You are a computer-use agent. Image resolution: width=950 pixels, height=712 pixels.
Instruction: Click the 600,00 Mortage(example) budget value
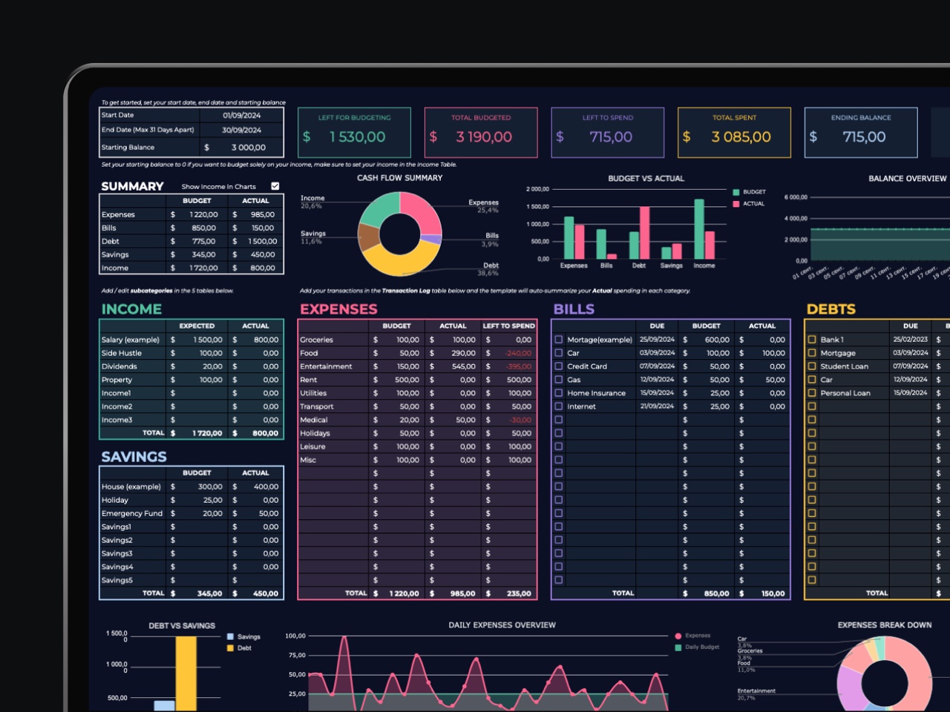click(717, 340)
